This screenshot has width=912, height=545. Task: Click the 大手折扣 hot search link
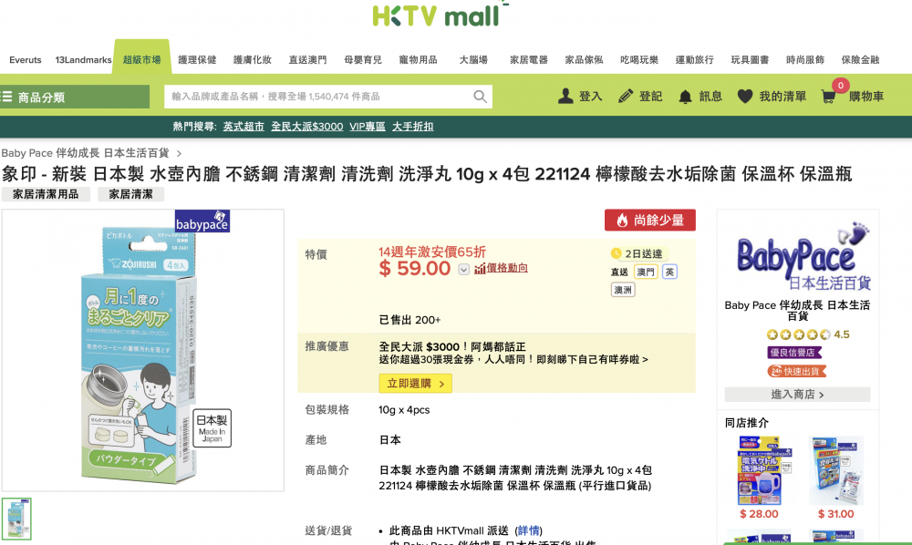[413, 127]
